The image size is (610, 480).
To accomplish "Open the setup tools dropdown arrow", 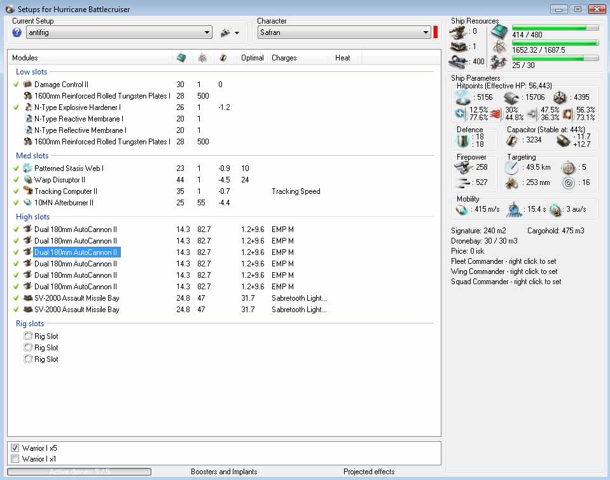I will pos(237,32).
